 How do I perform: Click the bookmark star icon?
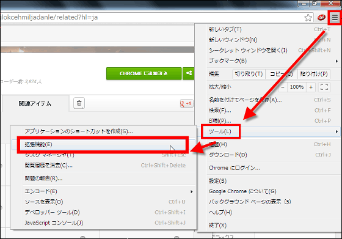tap(308, 18)
